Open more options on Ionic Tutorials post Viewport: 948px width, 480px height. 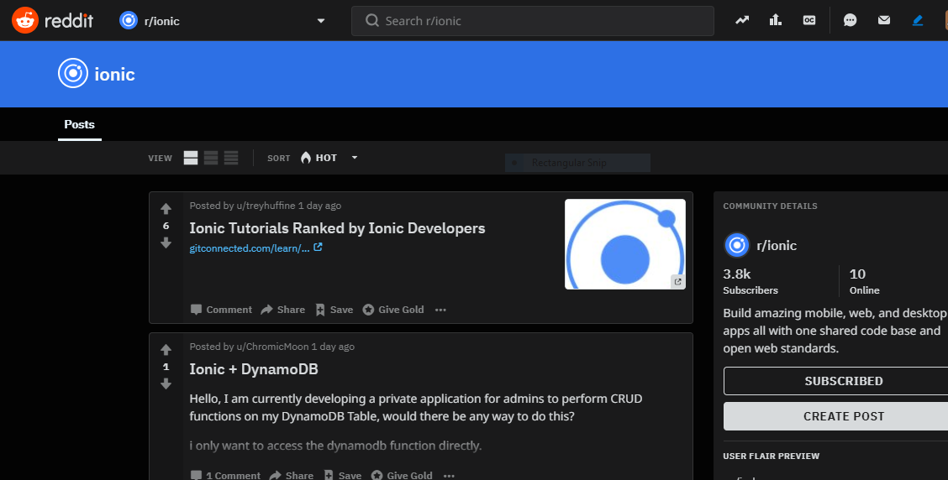pyautogui.click(x=440, y=310)
